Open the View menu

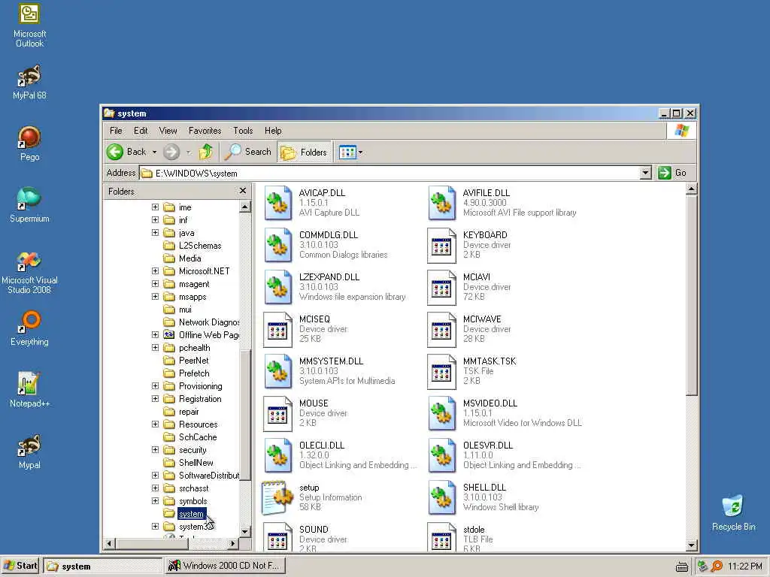click(x=168, y=131)
